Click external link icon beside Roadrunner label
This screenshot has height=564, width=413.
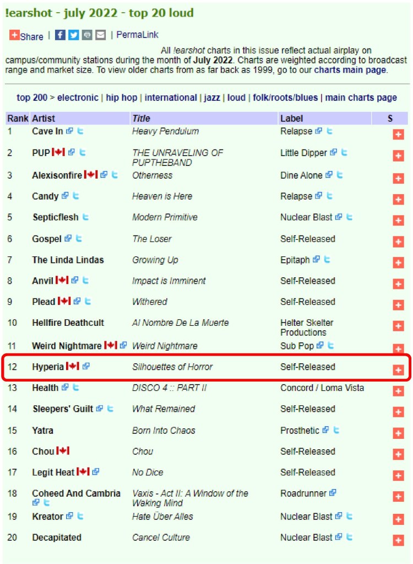[x=333, y=493]
